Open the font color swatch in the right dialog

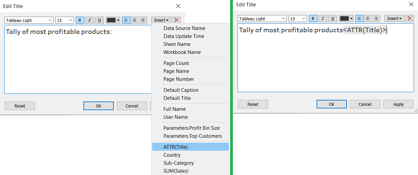pos(346,19)
